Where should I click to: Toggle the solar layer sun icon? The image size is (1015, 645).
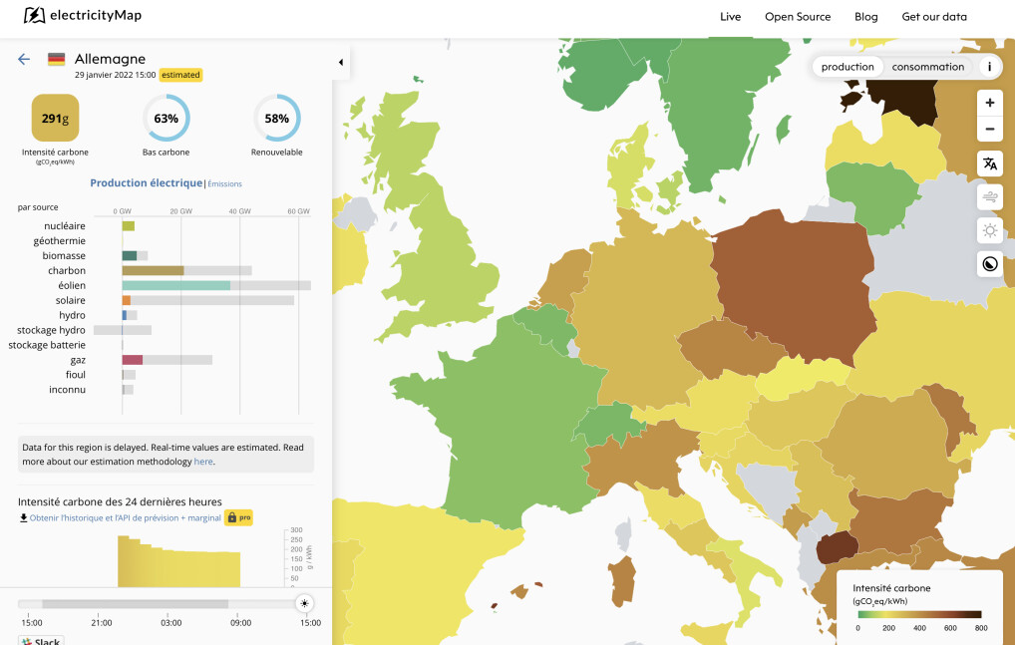tap(990, 230)
